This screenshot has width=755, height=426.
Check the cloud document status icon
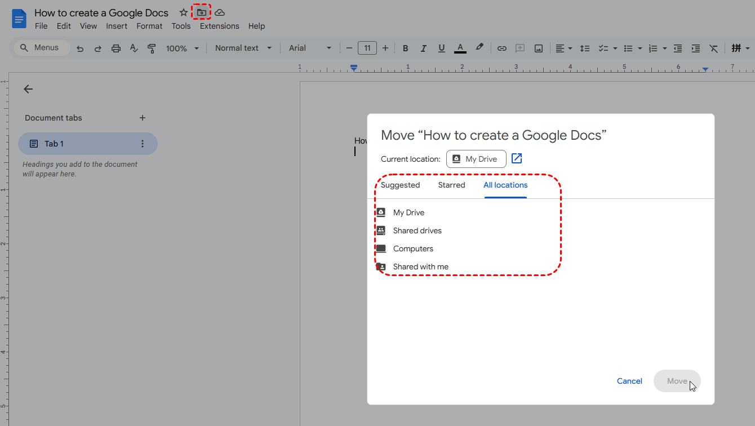[220, 12]
